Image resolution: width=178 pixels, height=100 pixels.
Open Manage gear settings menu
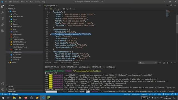(x=3, y=90)
